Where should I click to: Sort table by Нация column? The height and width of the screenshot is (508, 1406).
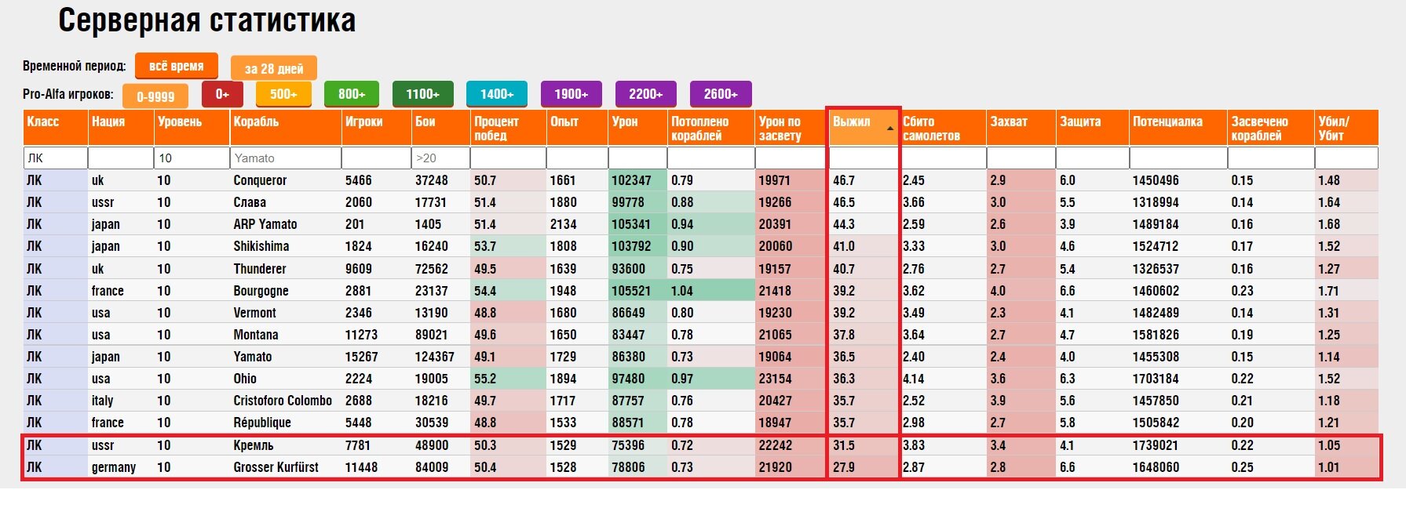pyautogui.click(x=121, y=128)
